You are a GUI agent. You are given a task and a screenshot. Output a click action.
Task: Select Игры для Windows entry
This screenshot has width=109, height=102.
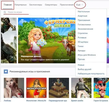[x=87, y=55]
